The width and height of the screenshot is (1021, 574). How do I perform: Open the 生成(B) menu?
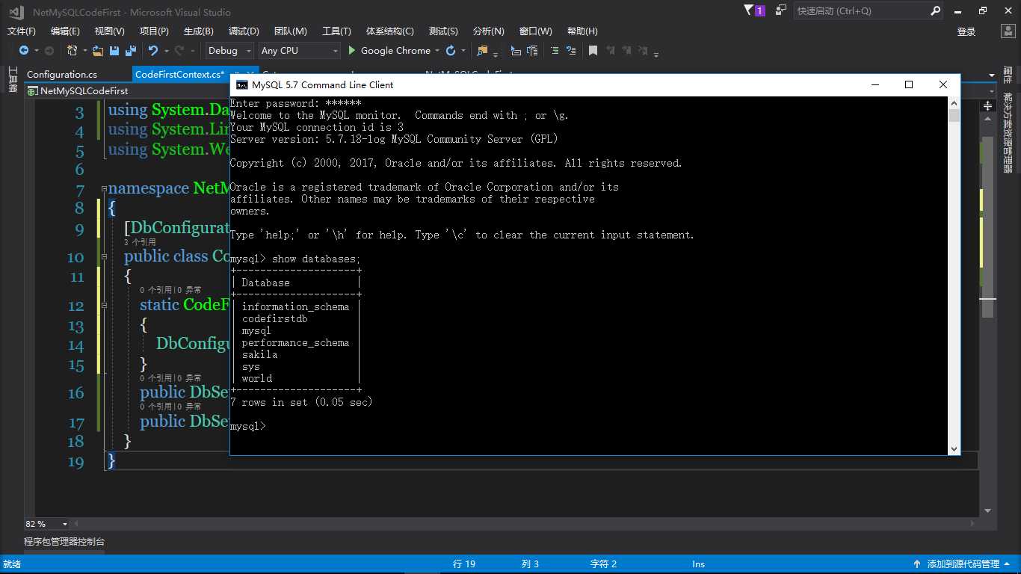tap(199, 31)
